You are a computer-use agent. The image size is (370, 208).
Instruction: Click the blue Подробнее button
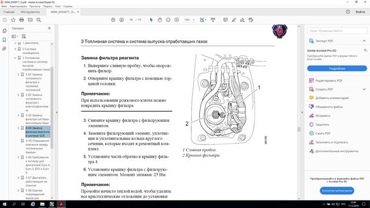[x=337, y=68]
